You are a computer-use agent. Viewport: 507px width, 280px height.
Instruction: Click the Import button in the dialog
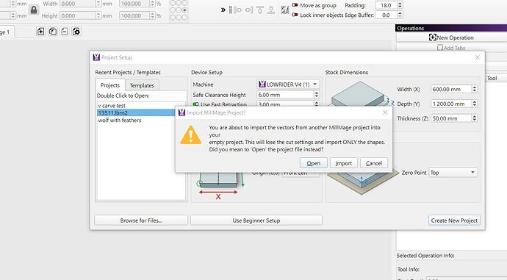(x=343, y=163)
